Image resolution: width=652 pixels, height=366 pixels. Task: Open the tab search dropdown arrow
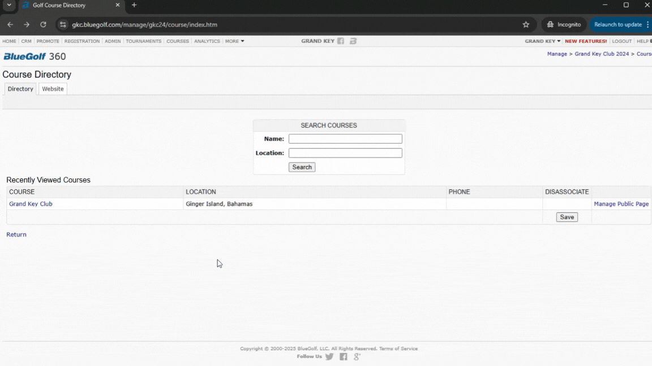coord(8,5)
